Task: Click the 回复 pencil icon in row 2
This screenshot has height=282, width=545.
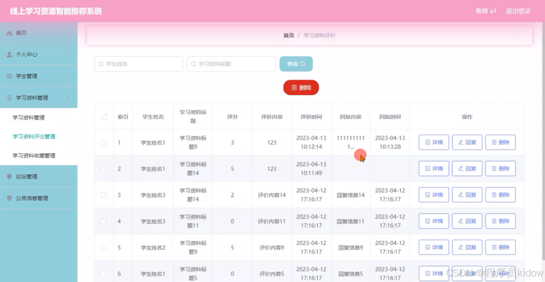Action: (461, 168)
